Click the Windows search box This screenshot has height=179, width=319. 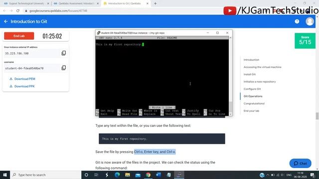[45, 175]
